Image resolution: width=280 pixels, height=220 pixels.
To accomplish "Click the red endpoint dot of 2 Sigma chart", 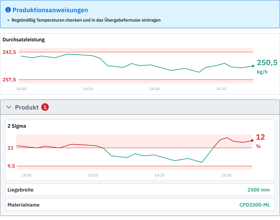I will point(252,141).
